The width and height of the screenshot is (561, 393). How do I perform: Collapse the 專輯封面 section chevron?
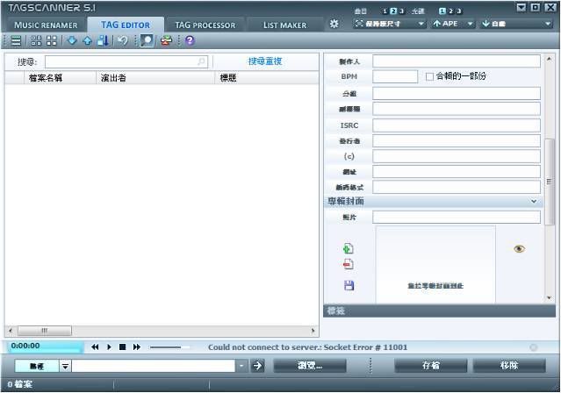click(534, 202)
